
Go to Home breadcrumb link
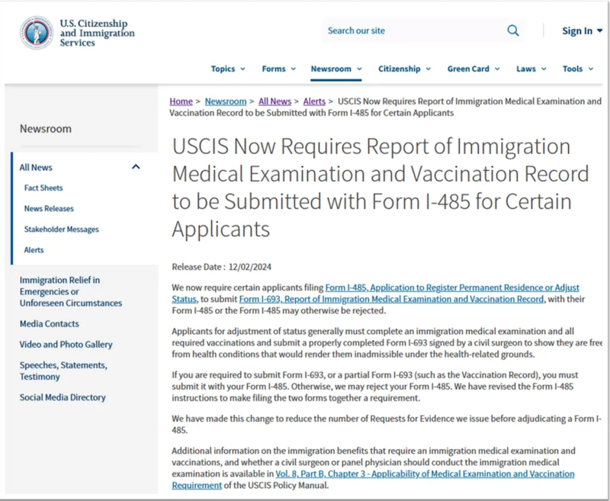(181, 101)
